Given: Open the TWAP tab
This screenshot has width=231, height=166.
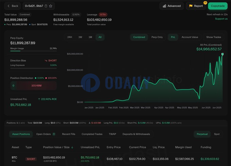Looking at the screenshot, I should pyautogui.click(x=112, y=134).
